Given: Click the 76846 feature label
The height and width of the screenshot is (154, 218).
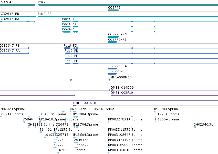Looking at the screenshot, I should [x=28, y=119].
